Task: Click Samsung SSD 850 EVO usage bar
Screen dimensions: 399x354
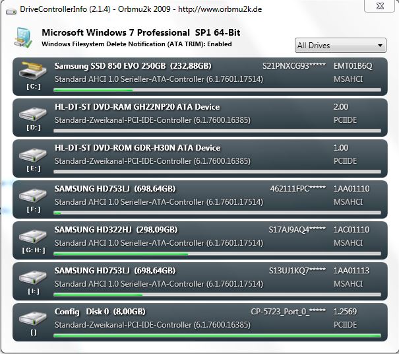Action: click(x=217, y=90)
